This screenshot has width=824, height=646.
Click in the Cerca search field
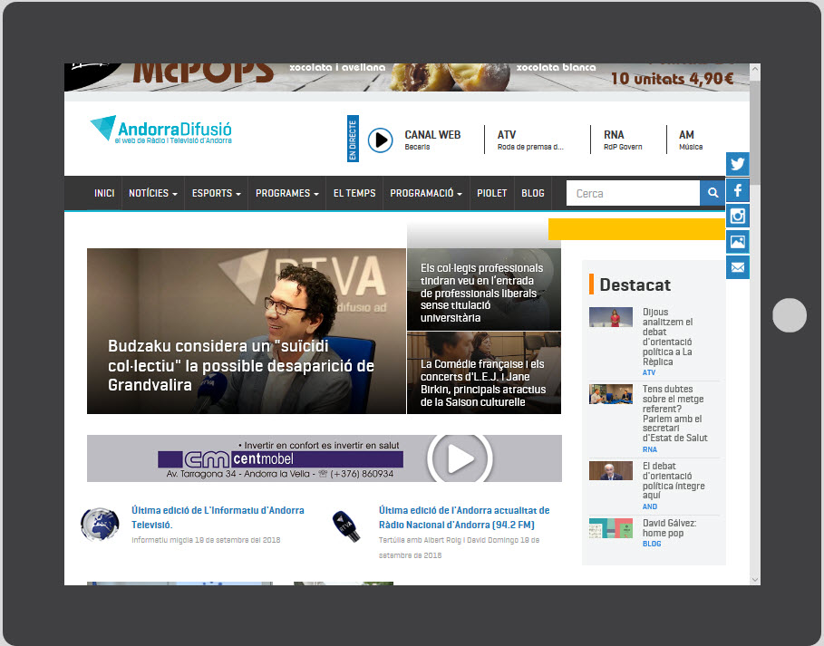[633, 193]
